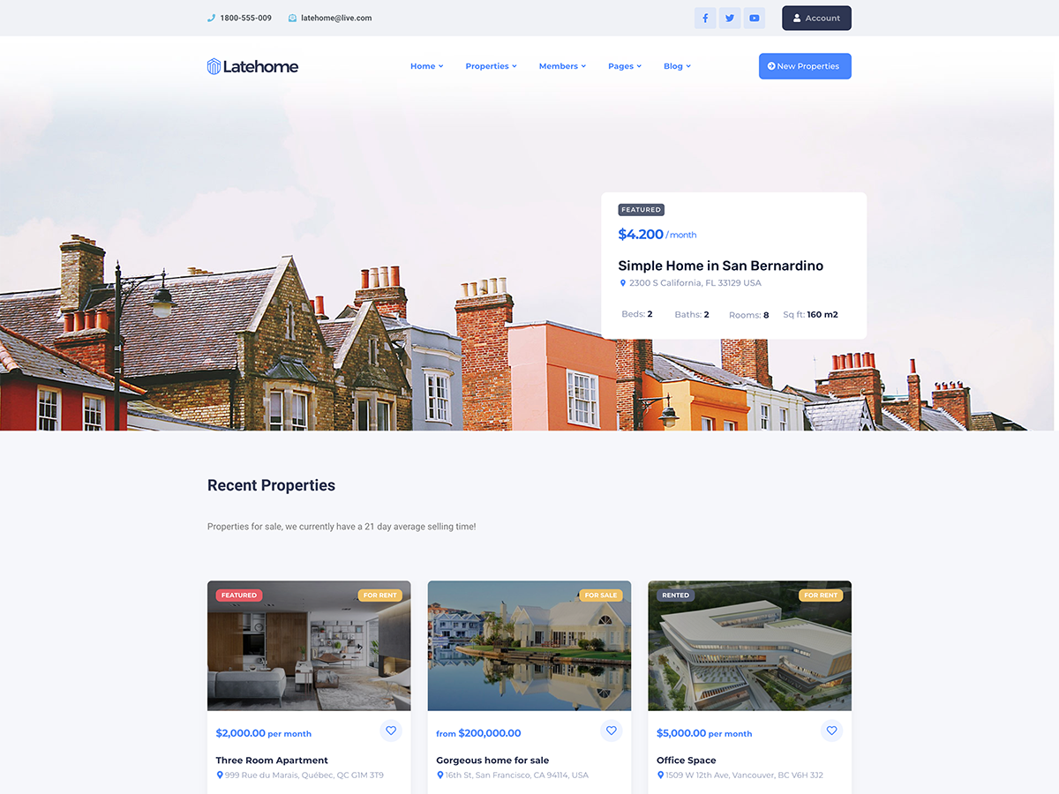Click the FOR RENT badge on the apartment photo
Screen dimensions: 1059x794
[380, 595]
